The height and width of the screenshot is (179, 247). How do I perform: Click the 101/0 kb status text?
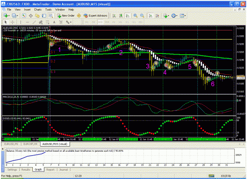click(x=226, y=176)
